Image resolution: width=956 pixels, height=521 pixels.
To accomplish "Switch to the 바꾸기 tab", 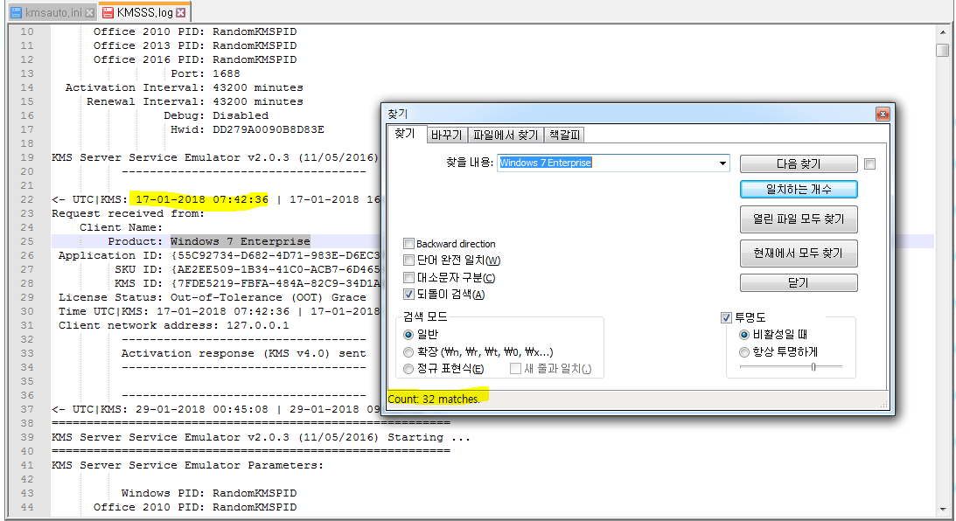I will pyautogui.click(x=446, y=135).
